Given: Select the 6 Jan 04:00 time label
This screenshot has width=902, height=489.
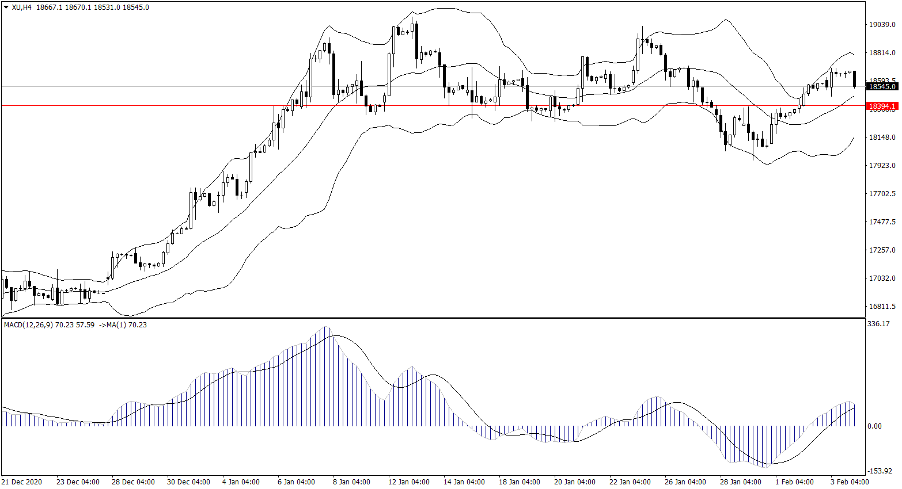Looking at the screenshot, I should (296, 482).
